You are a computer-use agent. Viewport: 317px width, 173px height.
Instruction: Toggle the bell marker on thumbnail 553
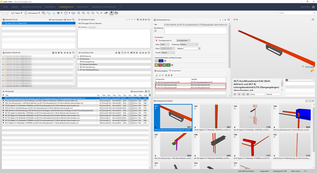(x=156, y=165)
